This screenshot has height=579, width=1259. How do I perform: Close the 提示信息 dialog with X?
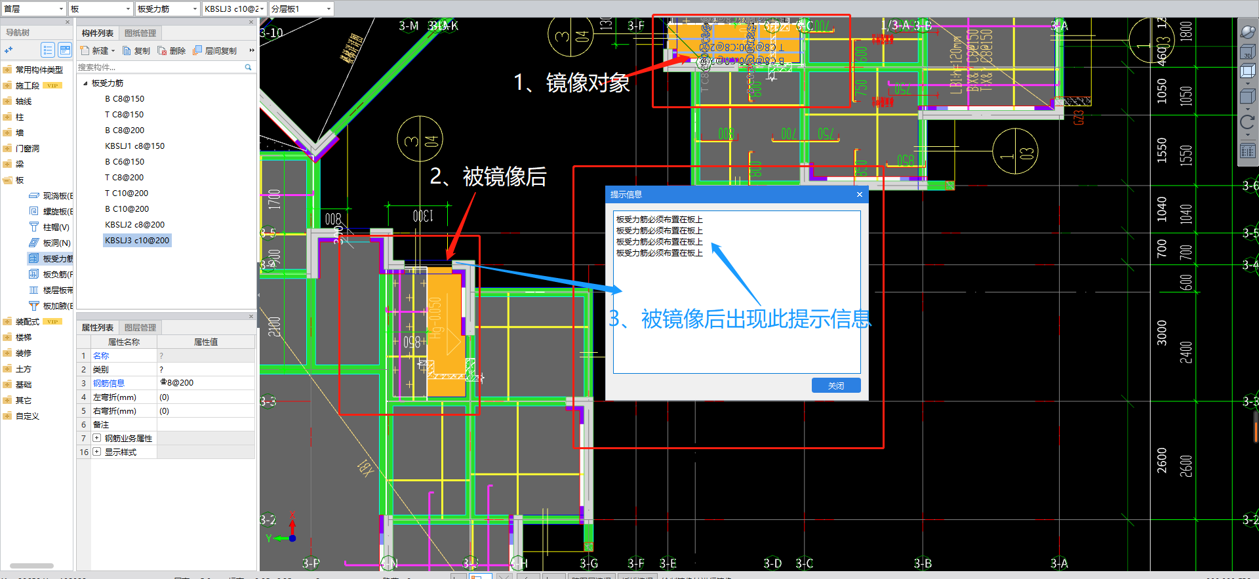[860, 194]
